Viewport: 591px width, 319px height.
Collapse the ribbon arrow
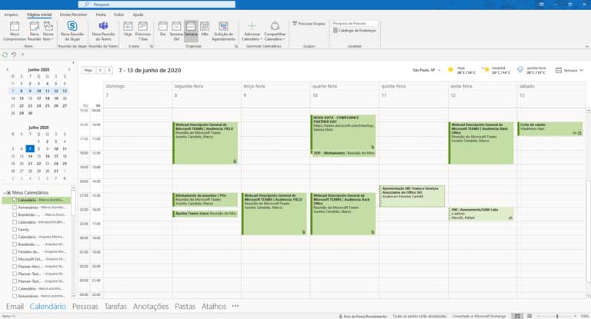click(587, 46)
